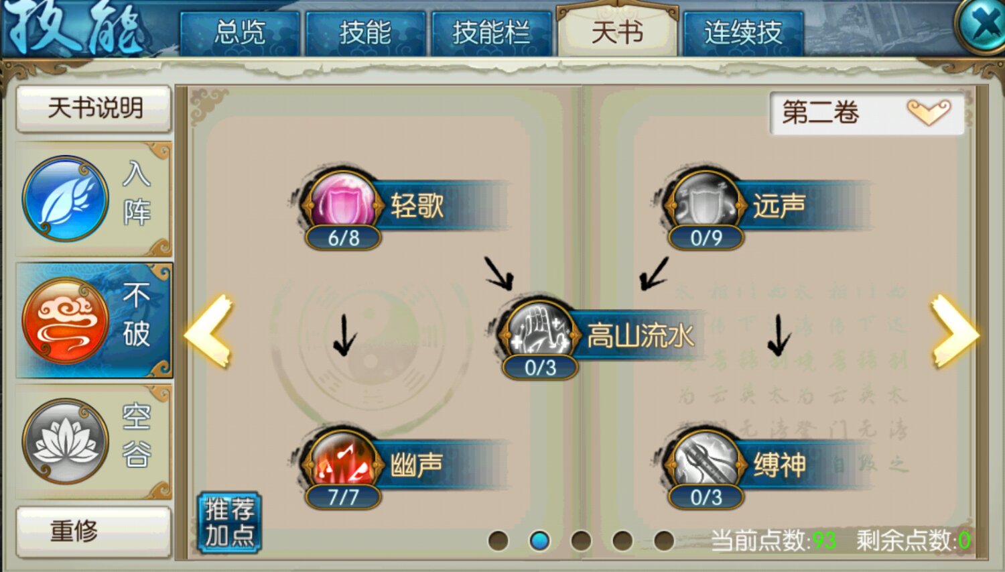Go to next page with right arrow
Screen dimensions: 1005x572
(x=954, y=332)
